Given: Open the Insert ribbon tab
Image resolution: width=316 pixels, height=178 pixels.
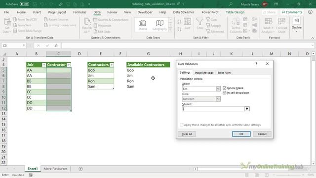Looking at the screenshot, I should pos(37,12).
